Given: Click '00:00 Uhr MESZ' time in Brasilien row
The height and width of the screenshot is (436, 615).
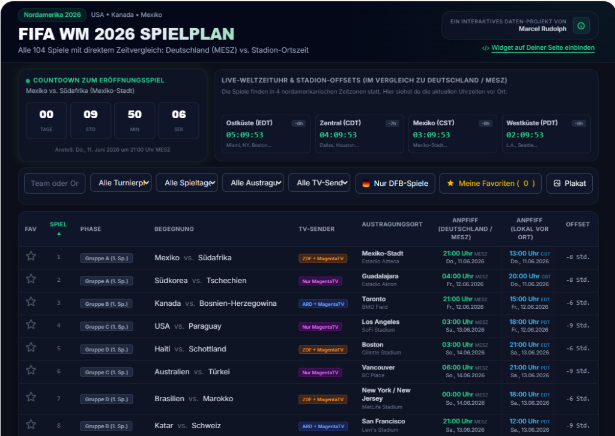Looking at the screenshot, I should [465, 395].
